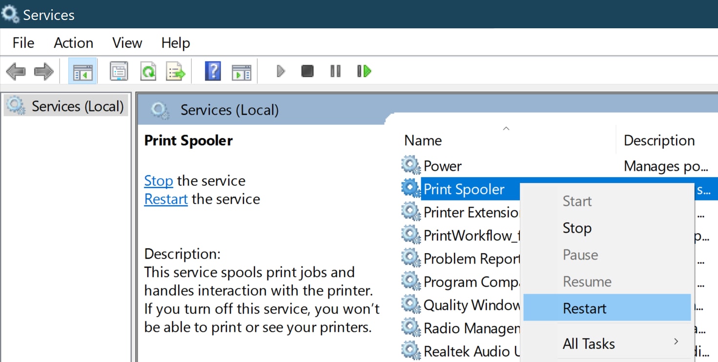
Task: Click the Stop link to stop Print Spooler
Action: 158,181
